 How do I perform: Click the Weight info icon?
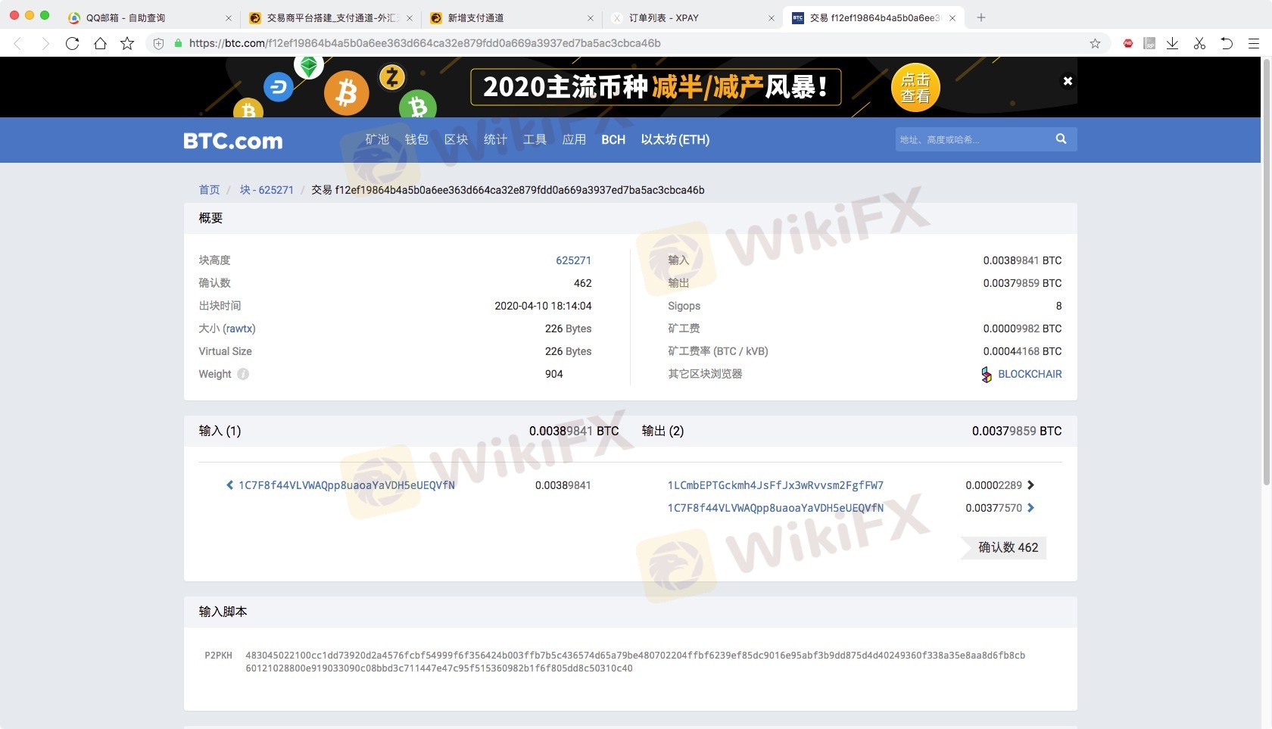pos(243,374)
